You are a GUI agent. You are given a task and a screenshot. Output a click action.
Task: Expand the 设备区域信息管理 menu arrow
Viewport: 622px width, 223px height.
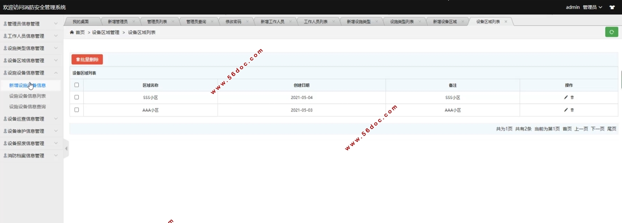(56, 60)
